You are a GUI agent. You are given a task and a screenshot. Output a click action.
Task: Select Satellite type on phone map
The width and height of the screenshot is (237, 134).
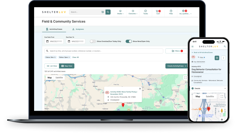[210, 96]
